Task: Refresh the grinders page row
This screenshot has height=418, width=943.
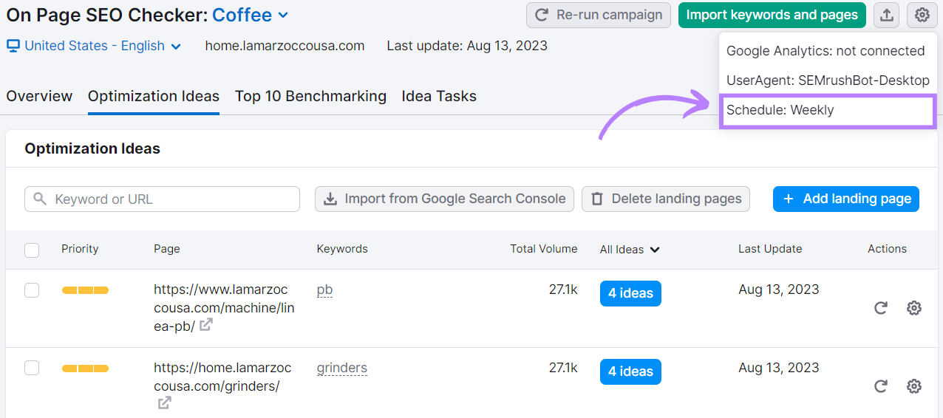Action: pos(880,386)
